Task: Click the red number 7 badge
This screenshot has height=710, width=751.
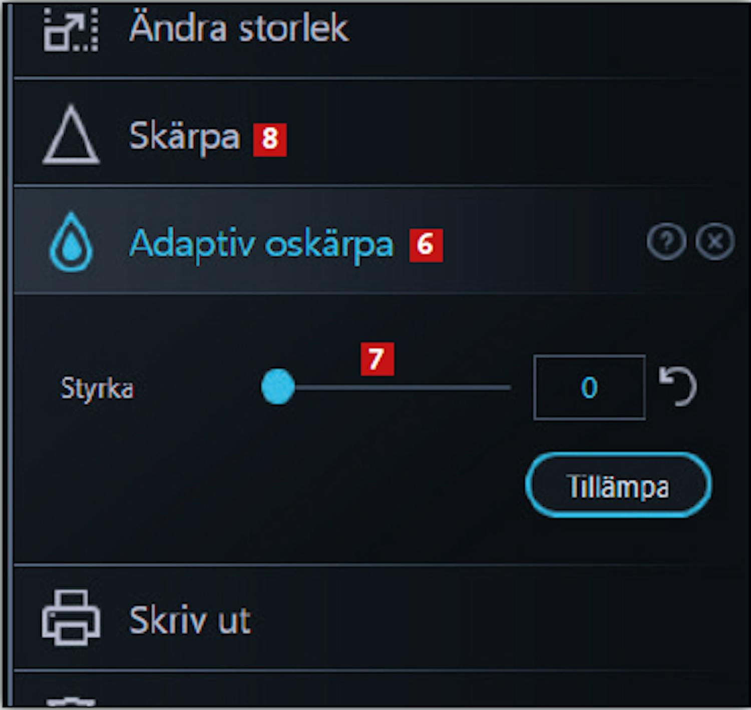Action: click(377, 359)
